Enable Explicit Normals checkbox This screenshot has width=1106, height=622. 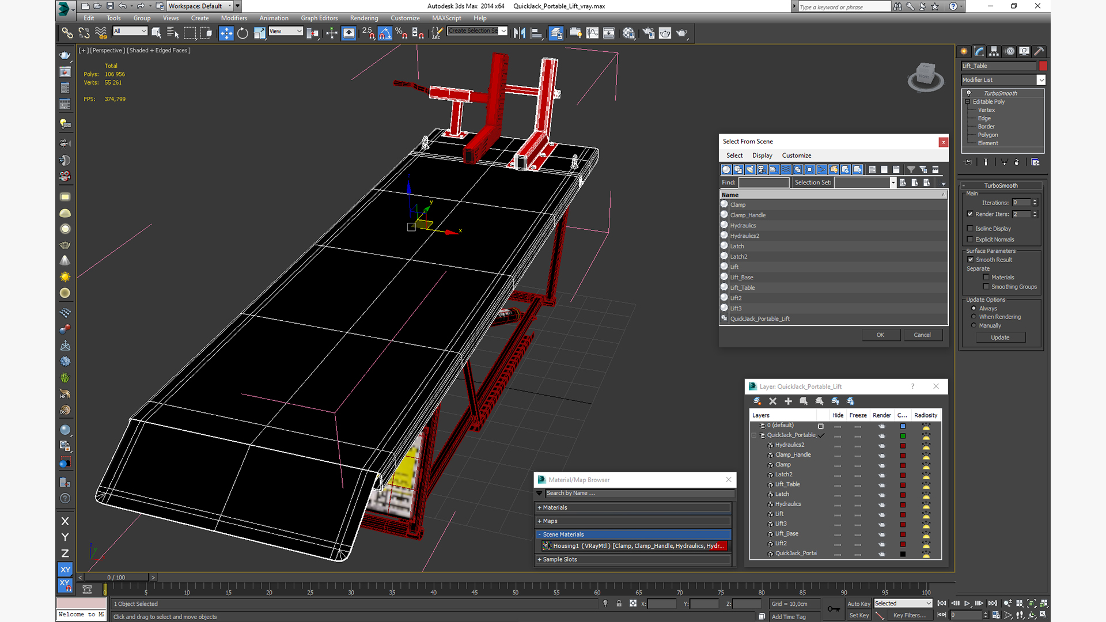coord(970,240)
